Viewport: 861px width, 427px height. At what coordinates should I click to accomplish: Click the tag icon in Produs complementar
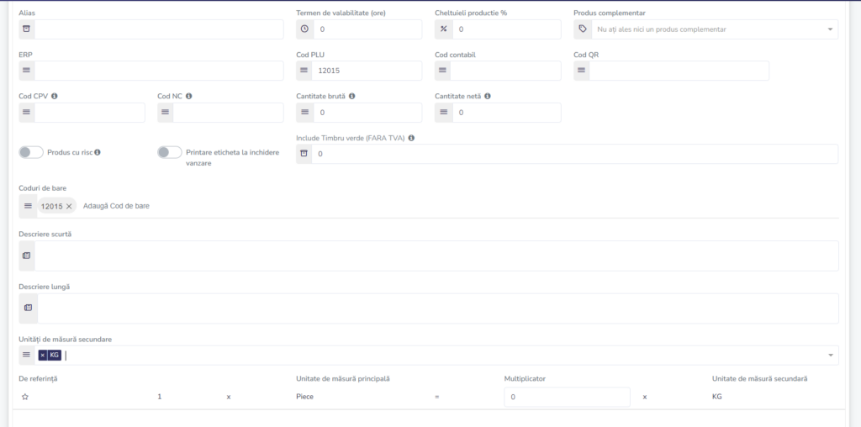tap(583, 29)
